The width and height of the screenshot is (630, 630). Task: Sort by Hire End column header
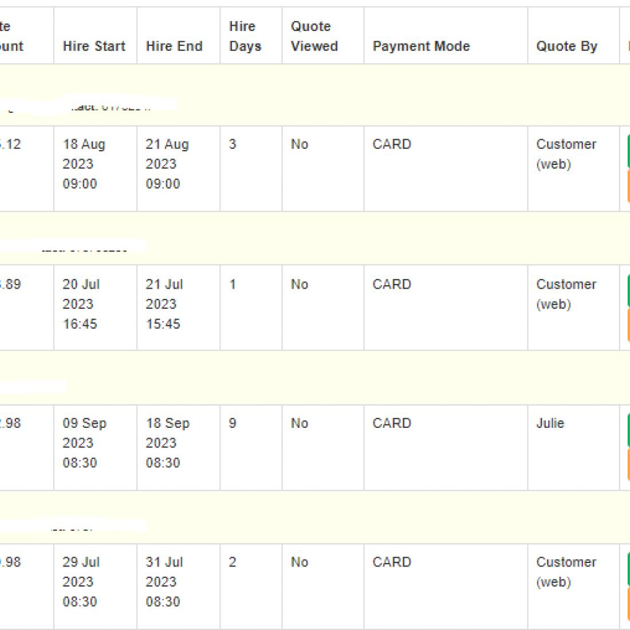(174, 46)
